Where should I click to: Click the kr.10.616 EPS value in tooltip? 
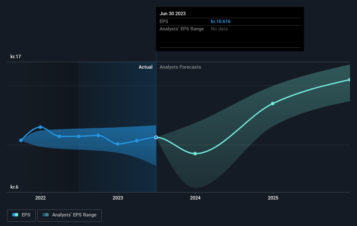220,21
